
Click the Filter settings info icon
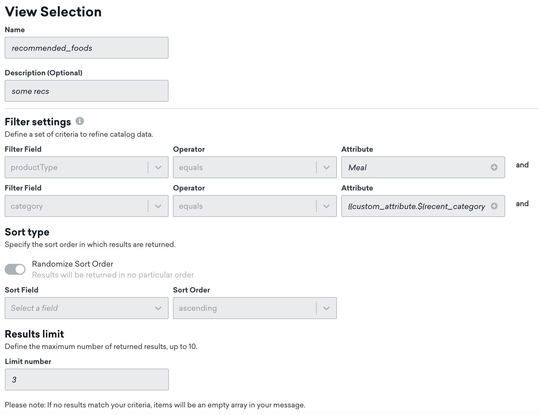tap(80, 121)
